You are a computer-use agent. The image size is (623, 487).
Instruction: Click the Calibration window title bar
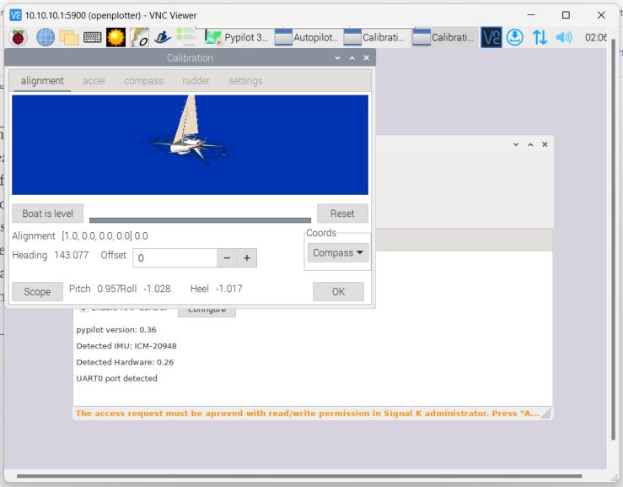(190, 58)
